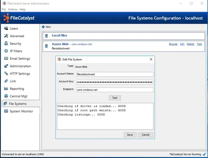Click the 'Checking if driver is loaded' line
Viewport: 208px width, 158px height.
pyautogui.click(x=92, y=106)
